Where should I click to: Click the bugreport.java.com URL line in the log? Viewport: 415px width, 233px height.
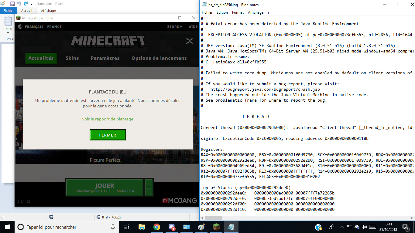pos(265,89)
